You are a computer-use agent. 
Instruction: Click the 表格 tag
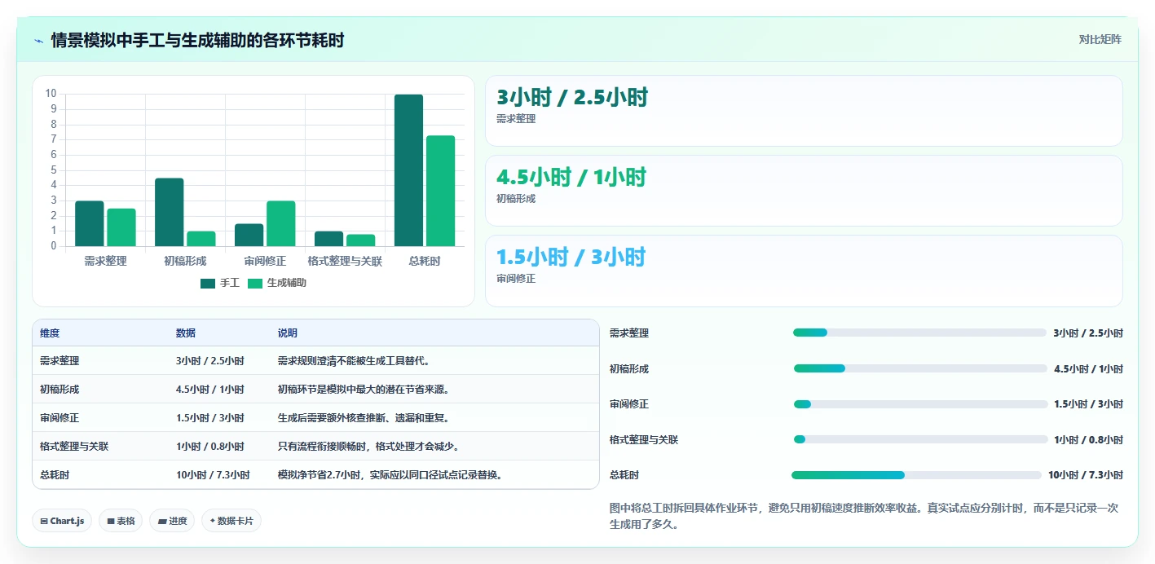pyautogui.click(x=121, y=521)
